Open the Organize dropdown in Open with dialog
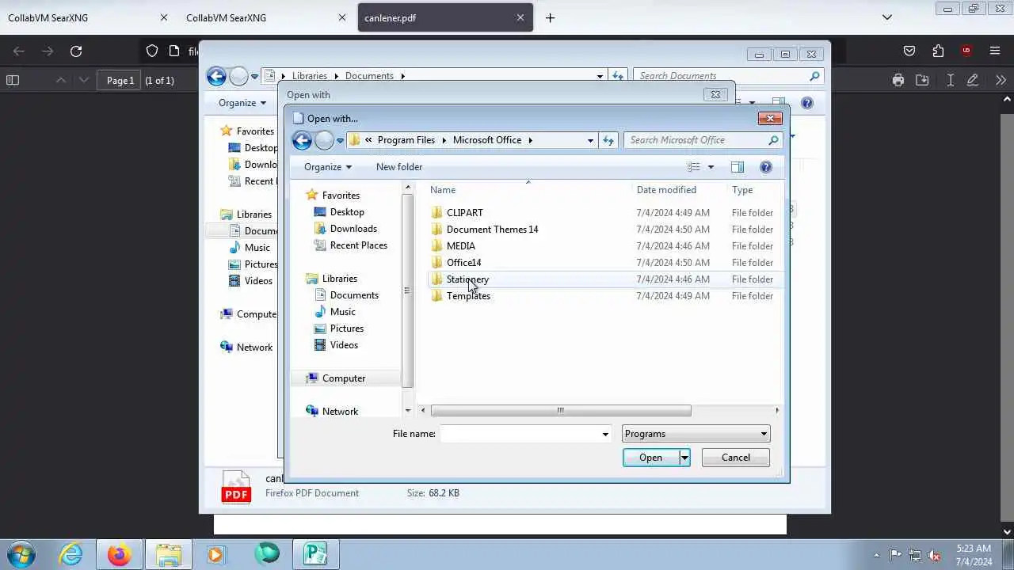Image resolution: width=1014 pixels, height=570 pixels. point(327,167)
